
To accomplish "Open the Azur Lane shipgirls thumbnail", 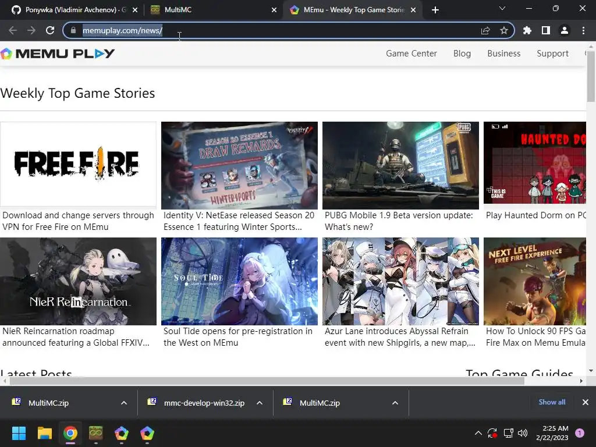I will pos(400,281).
